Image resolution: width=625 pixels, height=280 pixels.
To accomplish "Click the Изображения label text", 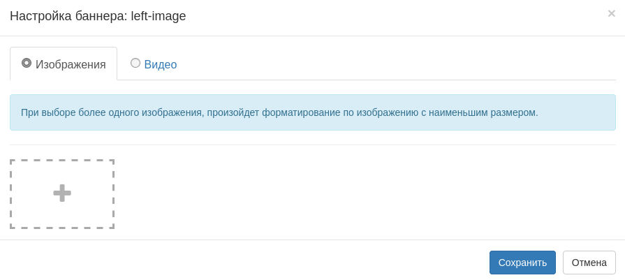I will pos(71,65).
